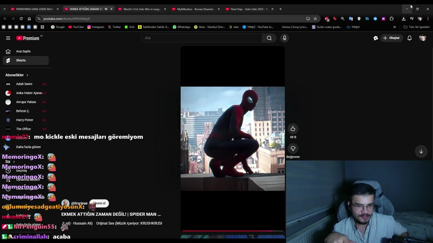
Task: Open the browser extensions puzzle menu
Action: (x=391, y=19)
